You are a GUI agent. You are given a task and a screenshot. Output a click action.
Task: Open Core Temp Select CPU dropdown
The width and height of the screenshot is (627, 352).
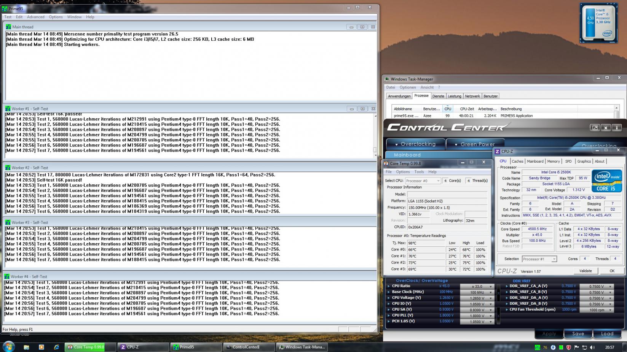(423, 181)
